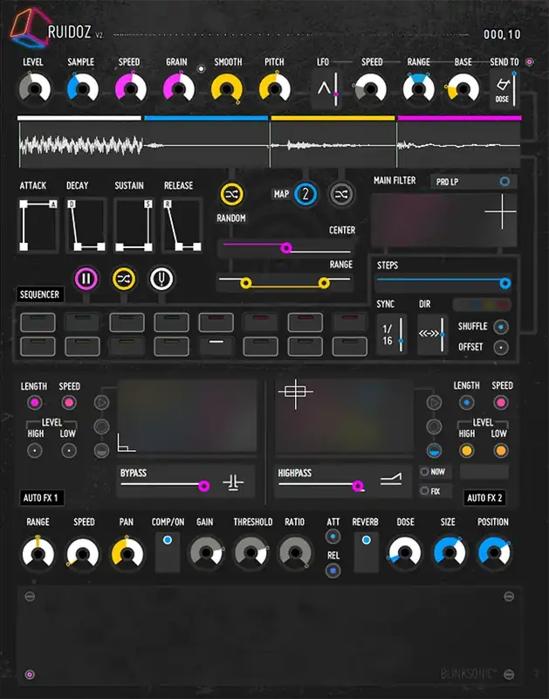Toggle the magenta Send To indicator
Screen dimensions: 549x699
(x=530, y=62)
